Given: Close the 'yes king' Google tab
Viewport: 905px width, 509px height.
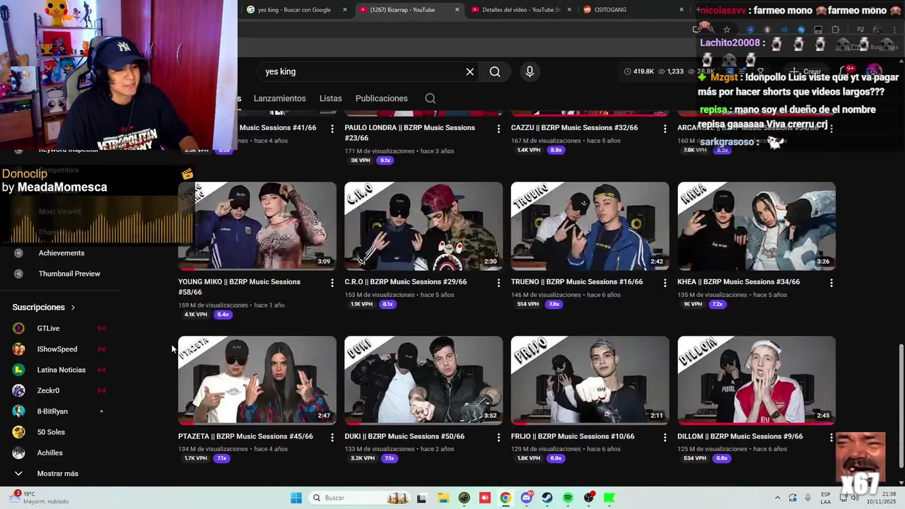Looking at the screenshot, I should pos(345,10).
